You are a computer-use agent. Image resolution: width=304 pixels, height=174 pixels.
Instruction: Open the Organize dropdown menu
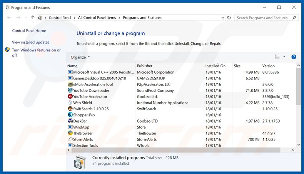(80, 57)
